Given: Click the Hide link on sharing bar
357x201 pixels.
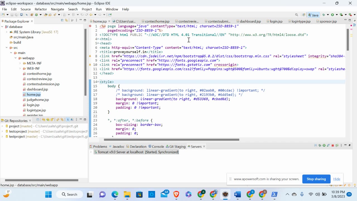Looking at the screenshot, I should point(337,179).
